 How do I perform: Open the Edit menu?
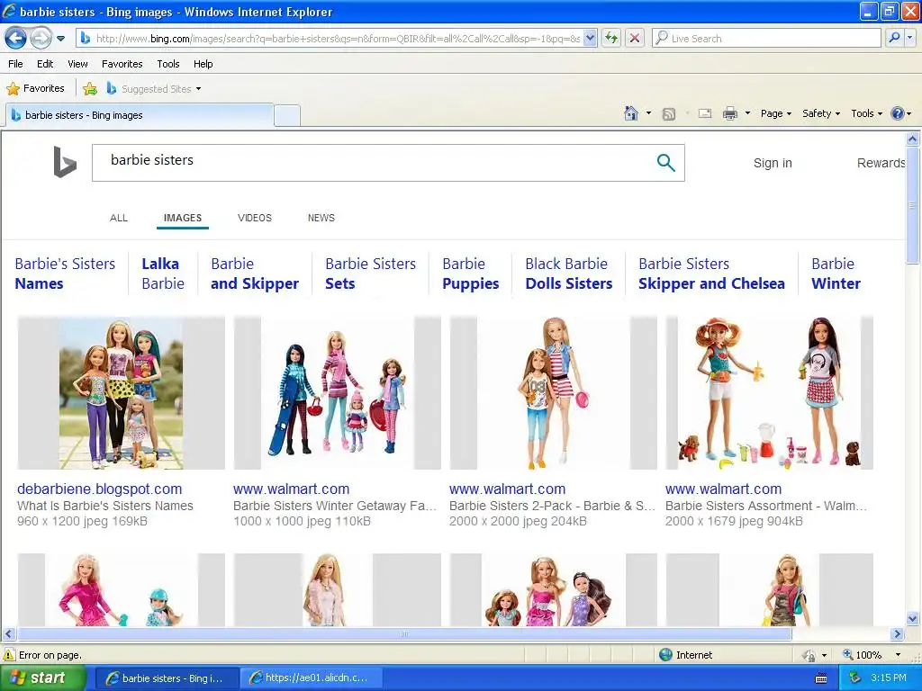pyautogui.click(x=45, y=64)
